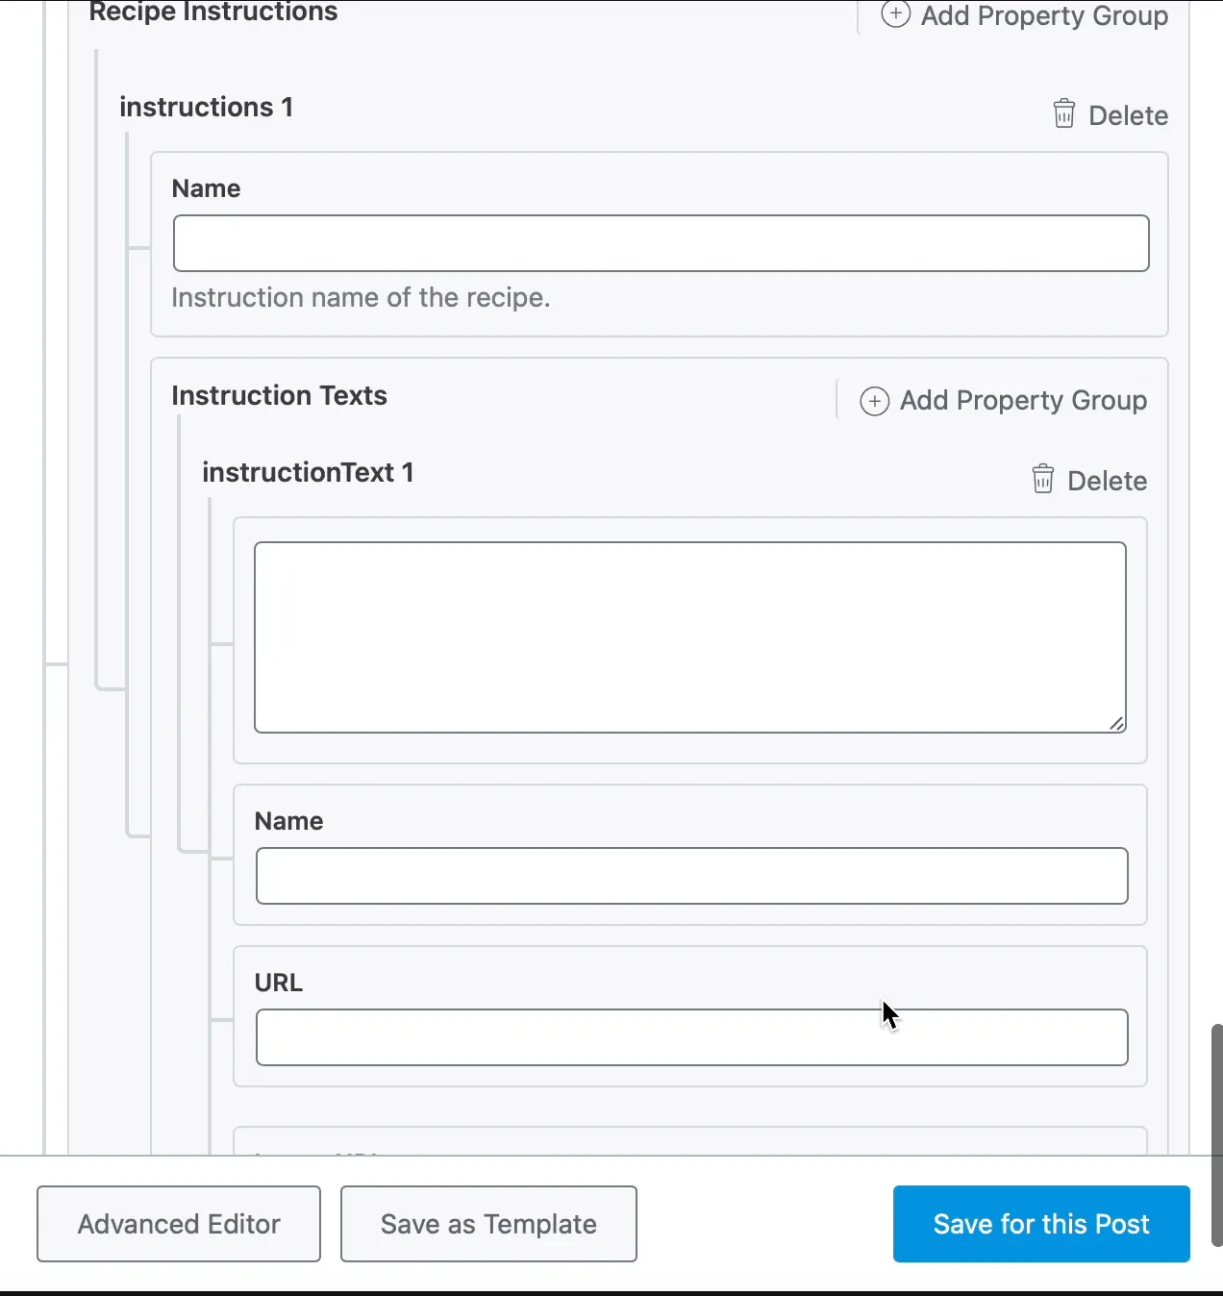Click trash icon for instructionText 1
Screen dimensions: 1223x1296
(1043, 479)
